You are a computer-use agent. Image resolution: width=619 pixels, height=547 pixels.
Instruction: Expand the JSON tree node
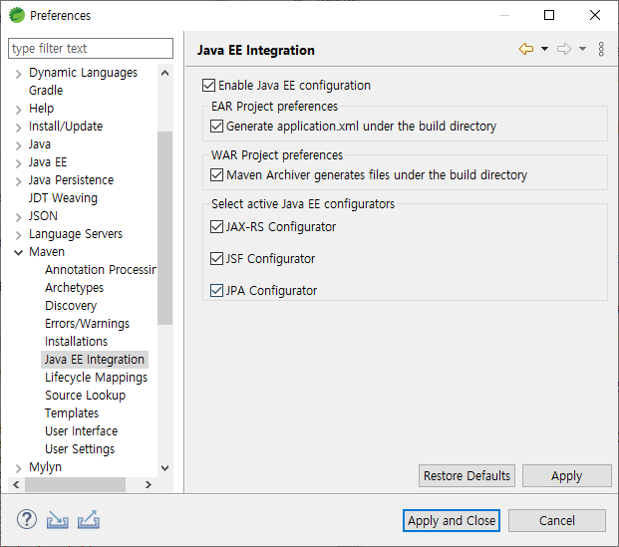pos(18,217)
